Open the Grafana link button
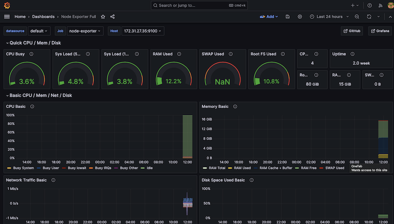Image resolution: width=394 pixels, height=224 pixels. [x=380, y=31]
